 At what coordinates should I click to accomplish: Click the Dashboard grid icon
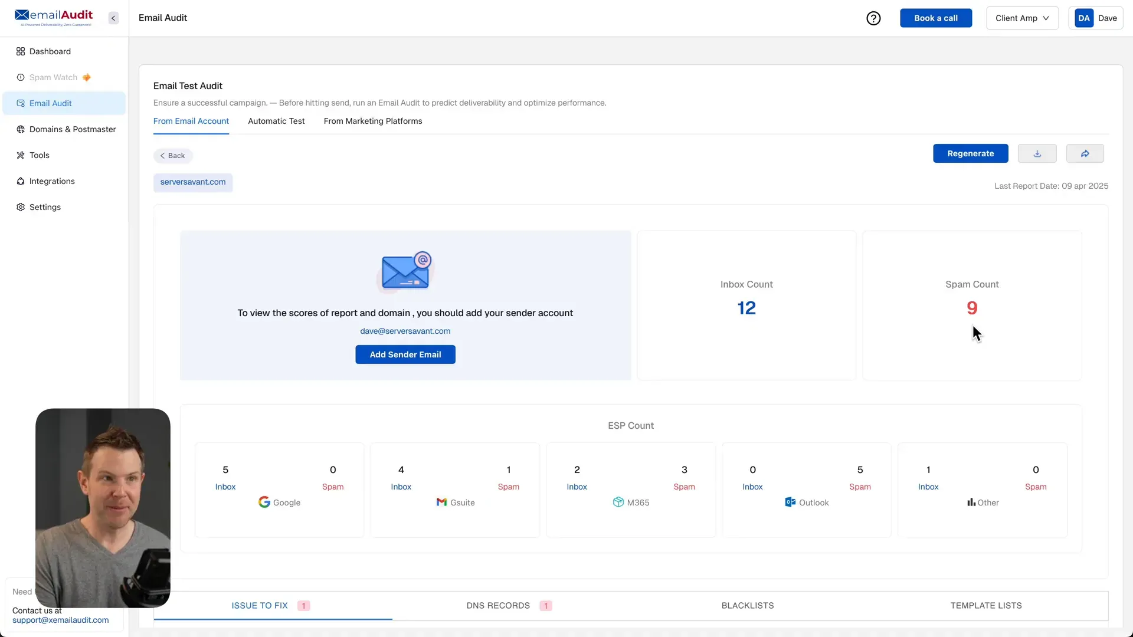[x=21, y=51]
